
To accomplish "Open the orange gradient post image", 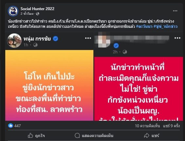I will pos(49,85).
